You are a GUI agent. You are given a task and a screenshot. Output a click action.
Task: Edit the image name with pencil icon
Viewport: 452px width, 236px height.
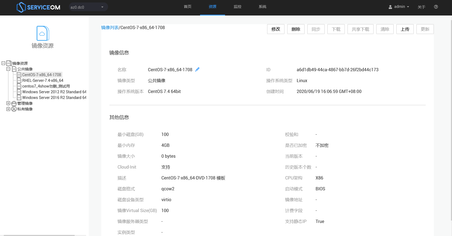pyautogui.click(x=197, y=69)
